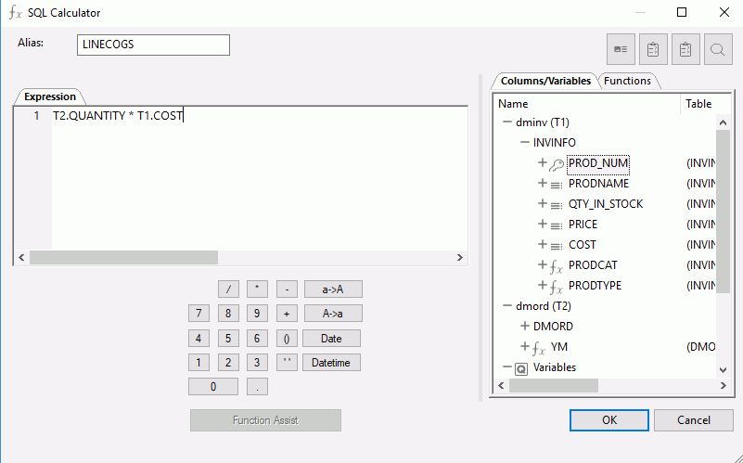The height and width of the screenshot is (463, 743).
Task: Click scroll-down arrow of column tree
Action: 723,370
